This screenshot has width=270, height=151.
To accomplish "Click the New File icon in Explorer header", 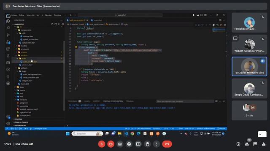I will pos(52,24).
